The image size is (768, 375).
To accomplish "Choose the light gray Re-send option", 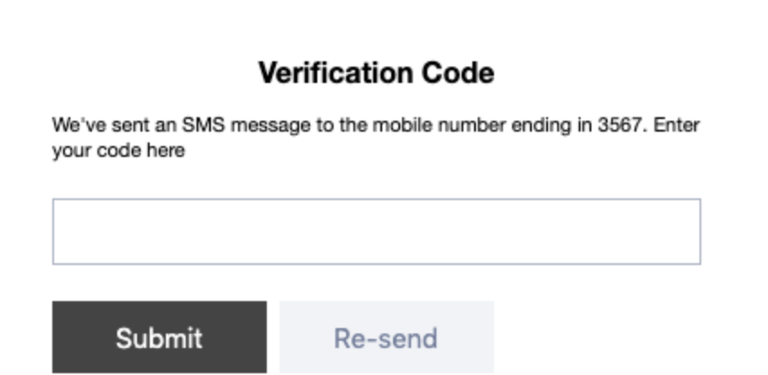I will click(386, 337).
